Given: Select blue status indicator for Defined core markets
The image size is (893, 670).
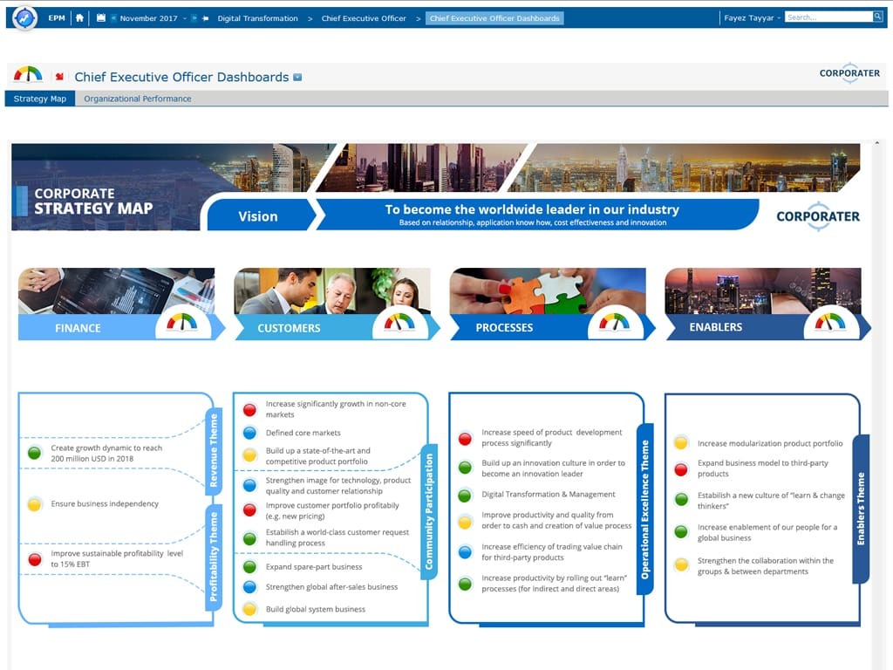Looking at the screenshot, I should [249, 433].
